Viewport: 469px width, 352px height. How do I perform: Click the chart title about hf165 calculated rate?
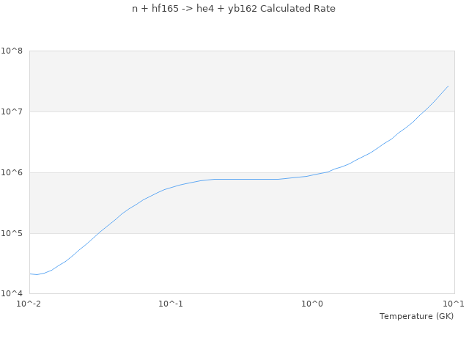234,9
